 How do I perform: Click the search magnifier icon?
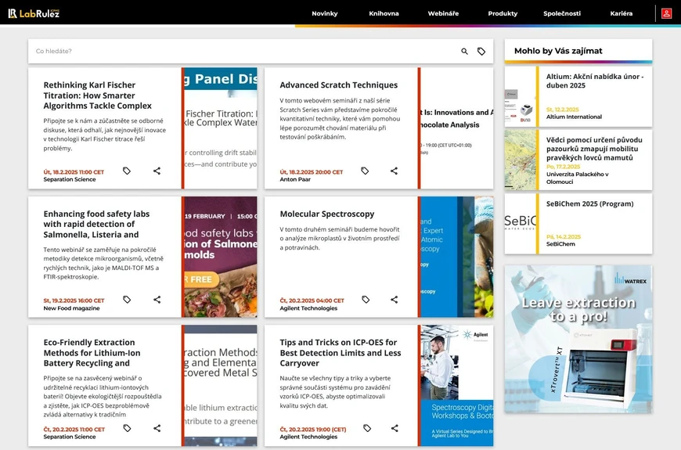[x=464, y=51]
